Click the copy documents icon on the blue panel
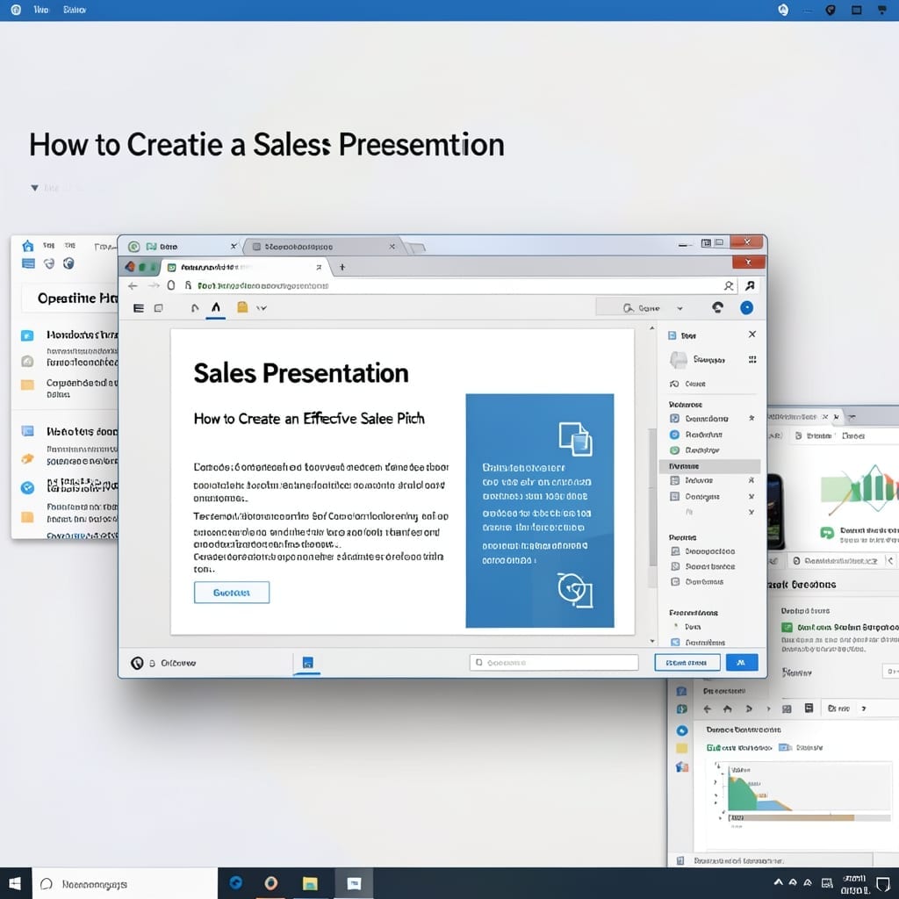This screenshot has width=899, height=899. (575, 439)
